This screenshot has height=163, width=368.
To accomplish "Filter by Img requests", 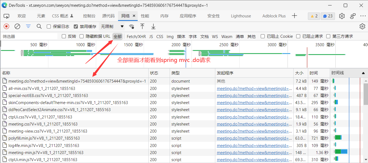I will (x=170, y=36).
